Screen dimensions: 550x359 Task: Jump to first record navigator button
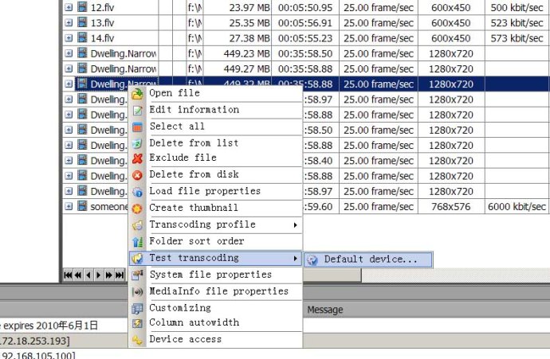(68, 275)
